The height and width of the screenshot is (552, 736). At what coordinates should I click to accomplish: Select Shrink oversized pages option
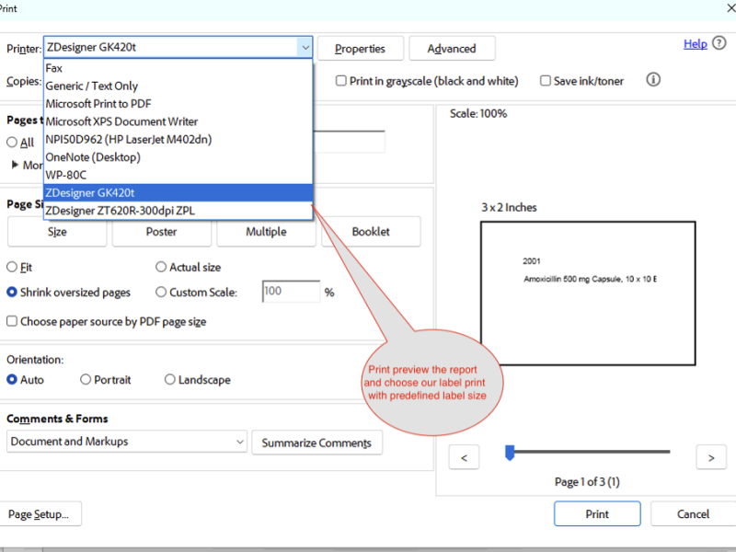coord(12,292)
